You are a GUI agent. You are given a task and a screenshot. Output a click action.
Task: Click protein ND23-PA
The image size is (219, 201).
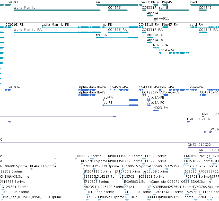point(161,108)
